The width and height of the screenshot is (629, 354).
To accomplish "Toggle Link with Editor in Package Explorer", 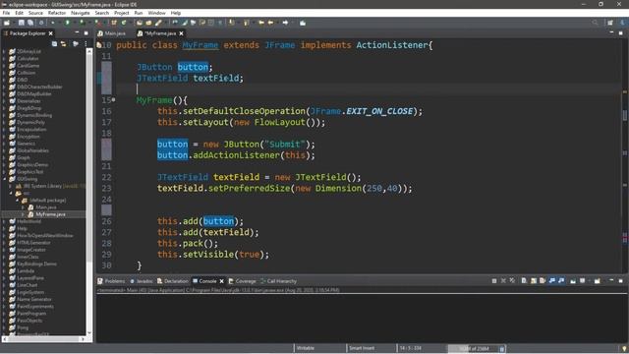I will click(x=63, y=43).
